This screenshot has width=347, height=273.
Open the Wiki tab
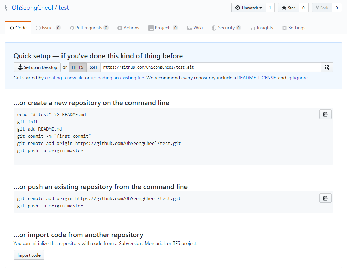(x=195, y=28)
